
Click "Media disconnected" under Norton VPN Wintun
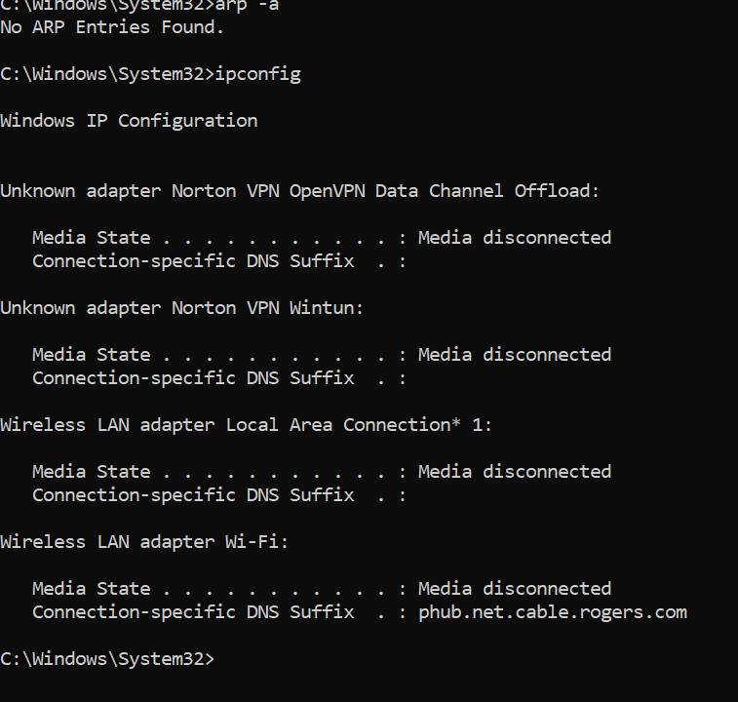coord(515,355)
